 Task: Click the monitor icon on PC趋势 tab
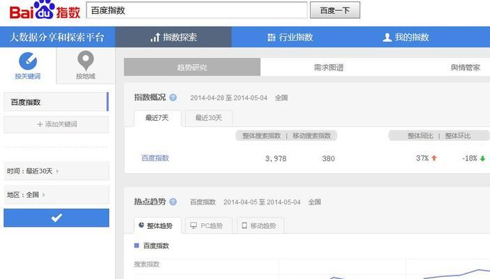pos(193,225)
